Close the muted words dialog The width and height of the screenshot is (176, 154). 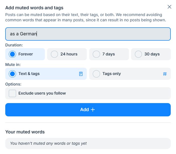coord(169,7)
